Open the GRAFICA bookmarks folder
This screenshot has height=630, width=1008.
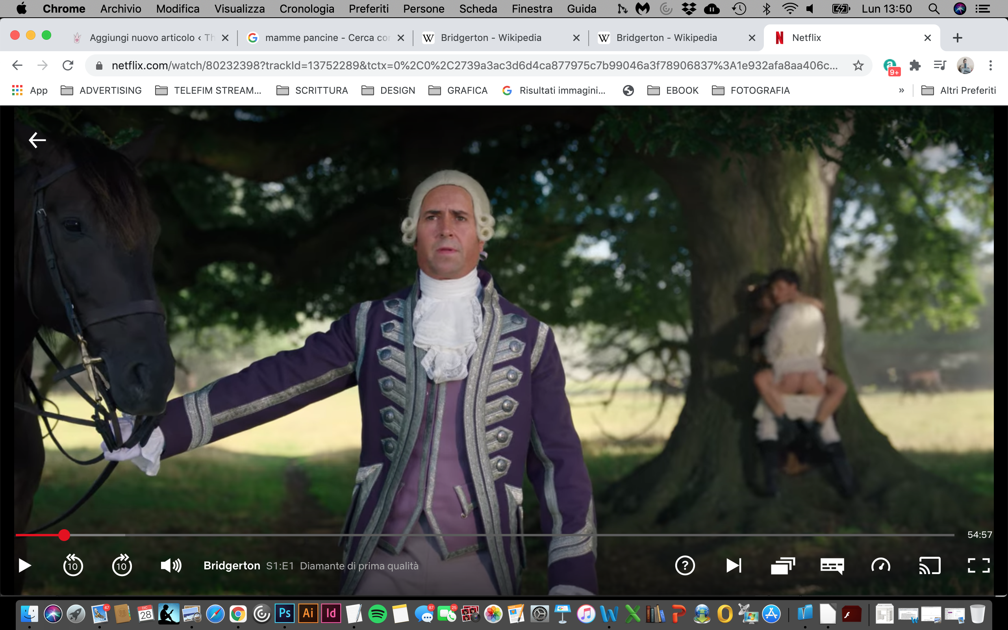[x=458, y=91]
